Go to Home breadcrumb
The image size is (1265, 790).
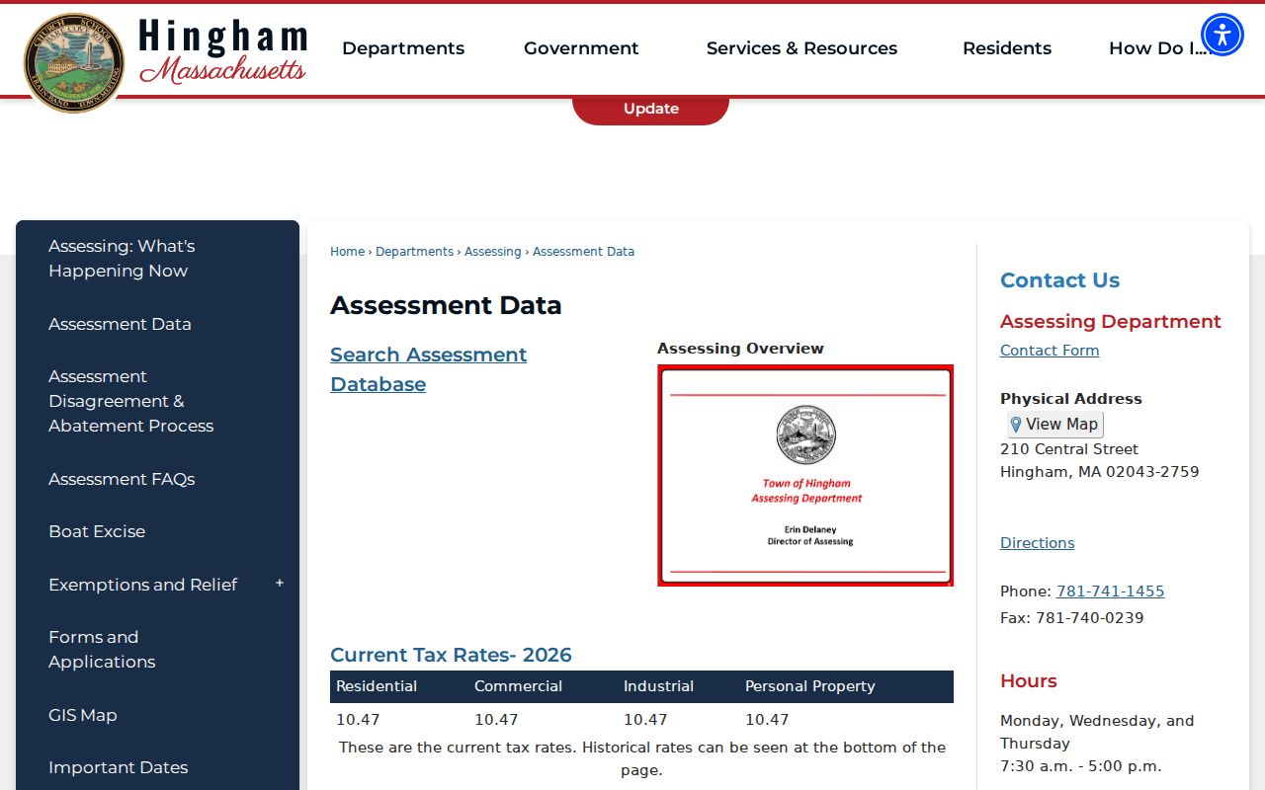point(347,252)
